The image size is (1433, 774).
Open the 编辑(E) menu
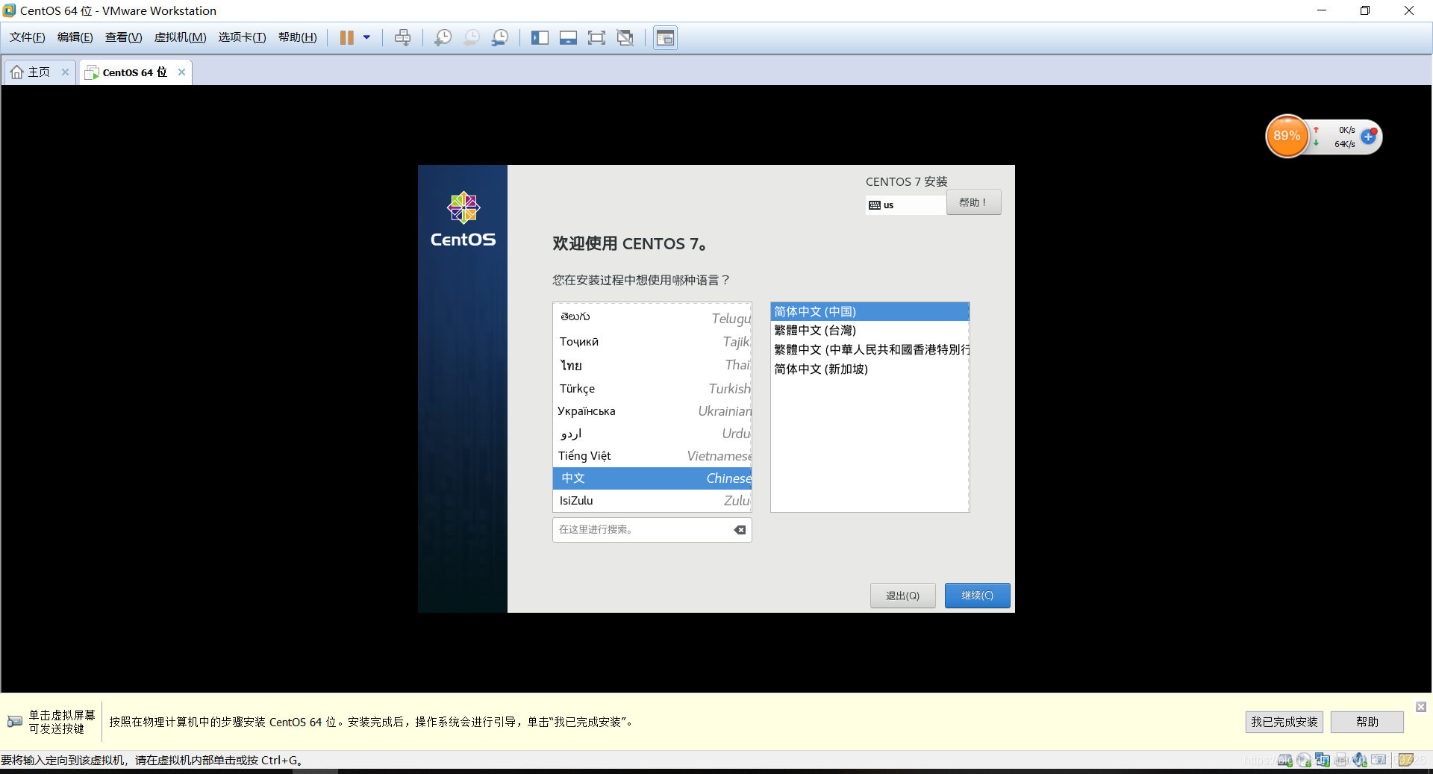tap(75, 37)
